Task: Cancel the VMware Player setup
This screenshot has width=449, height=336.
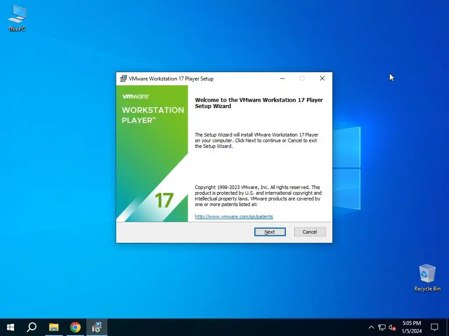Action: [310, 232]
